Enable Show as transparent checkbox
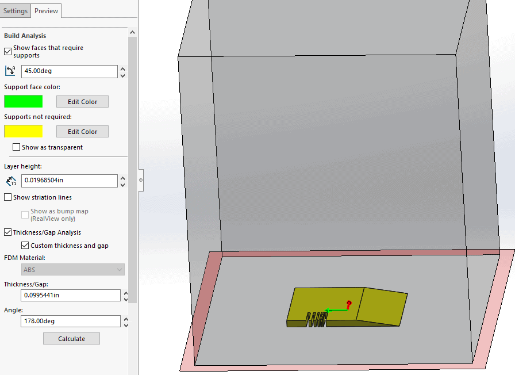The image size is (515, 375). pos(16,147)
